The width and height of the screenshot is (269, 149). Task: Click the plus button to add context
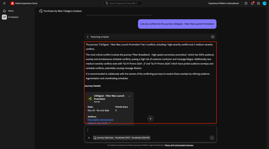[x=89, y=138]
